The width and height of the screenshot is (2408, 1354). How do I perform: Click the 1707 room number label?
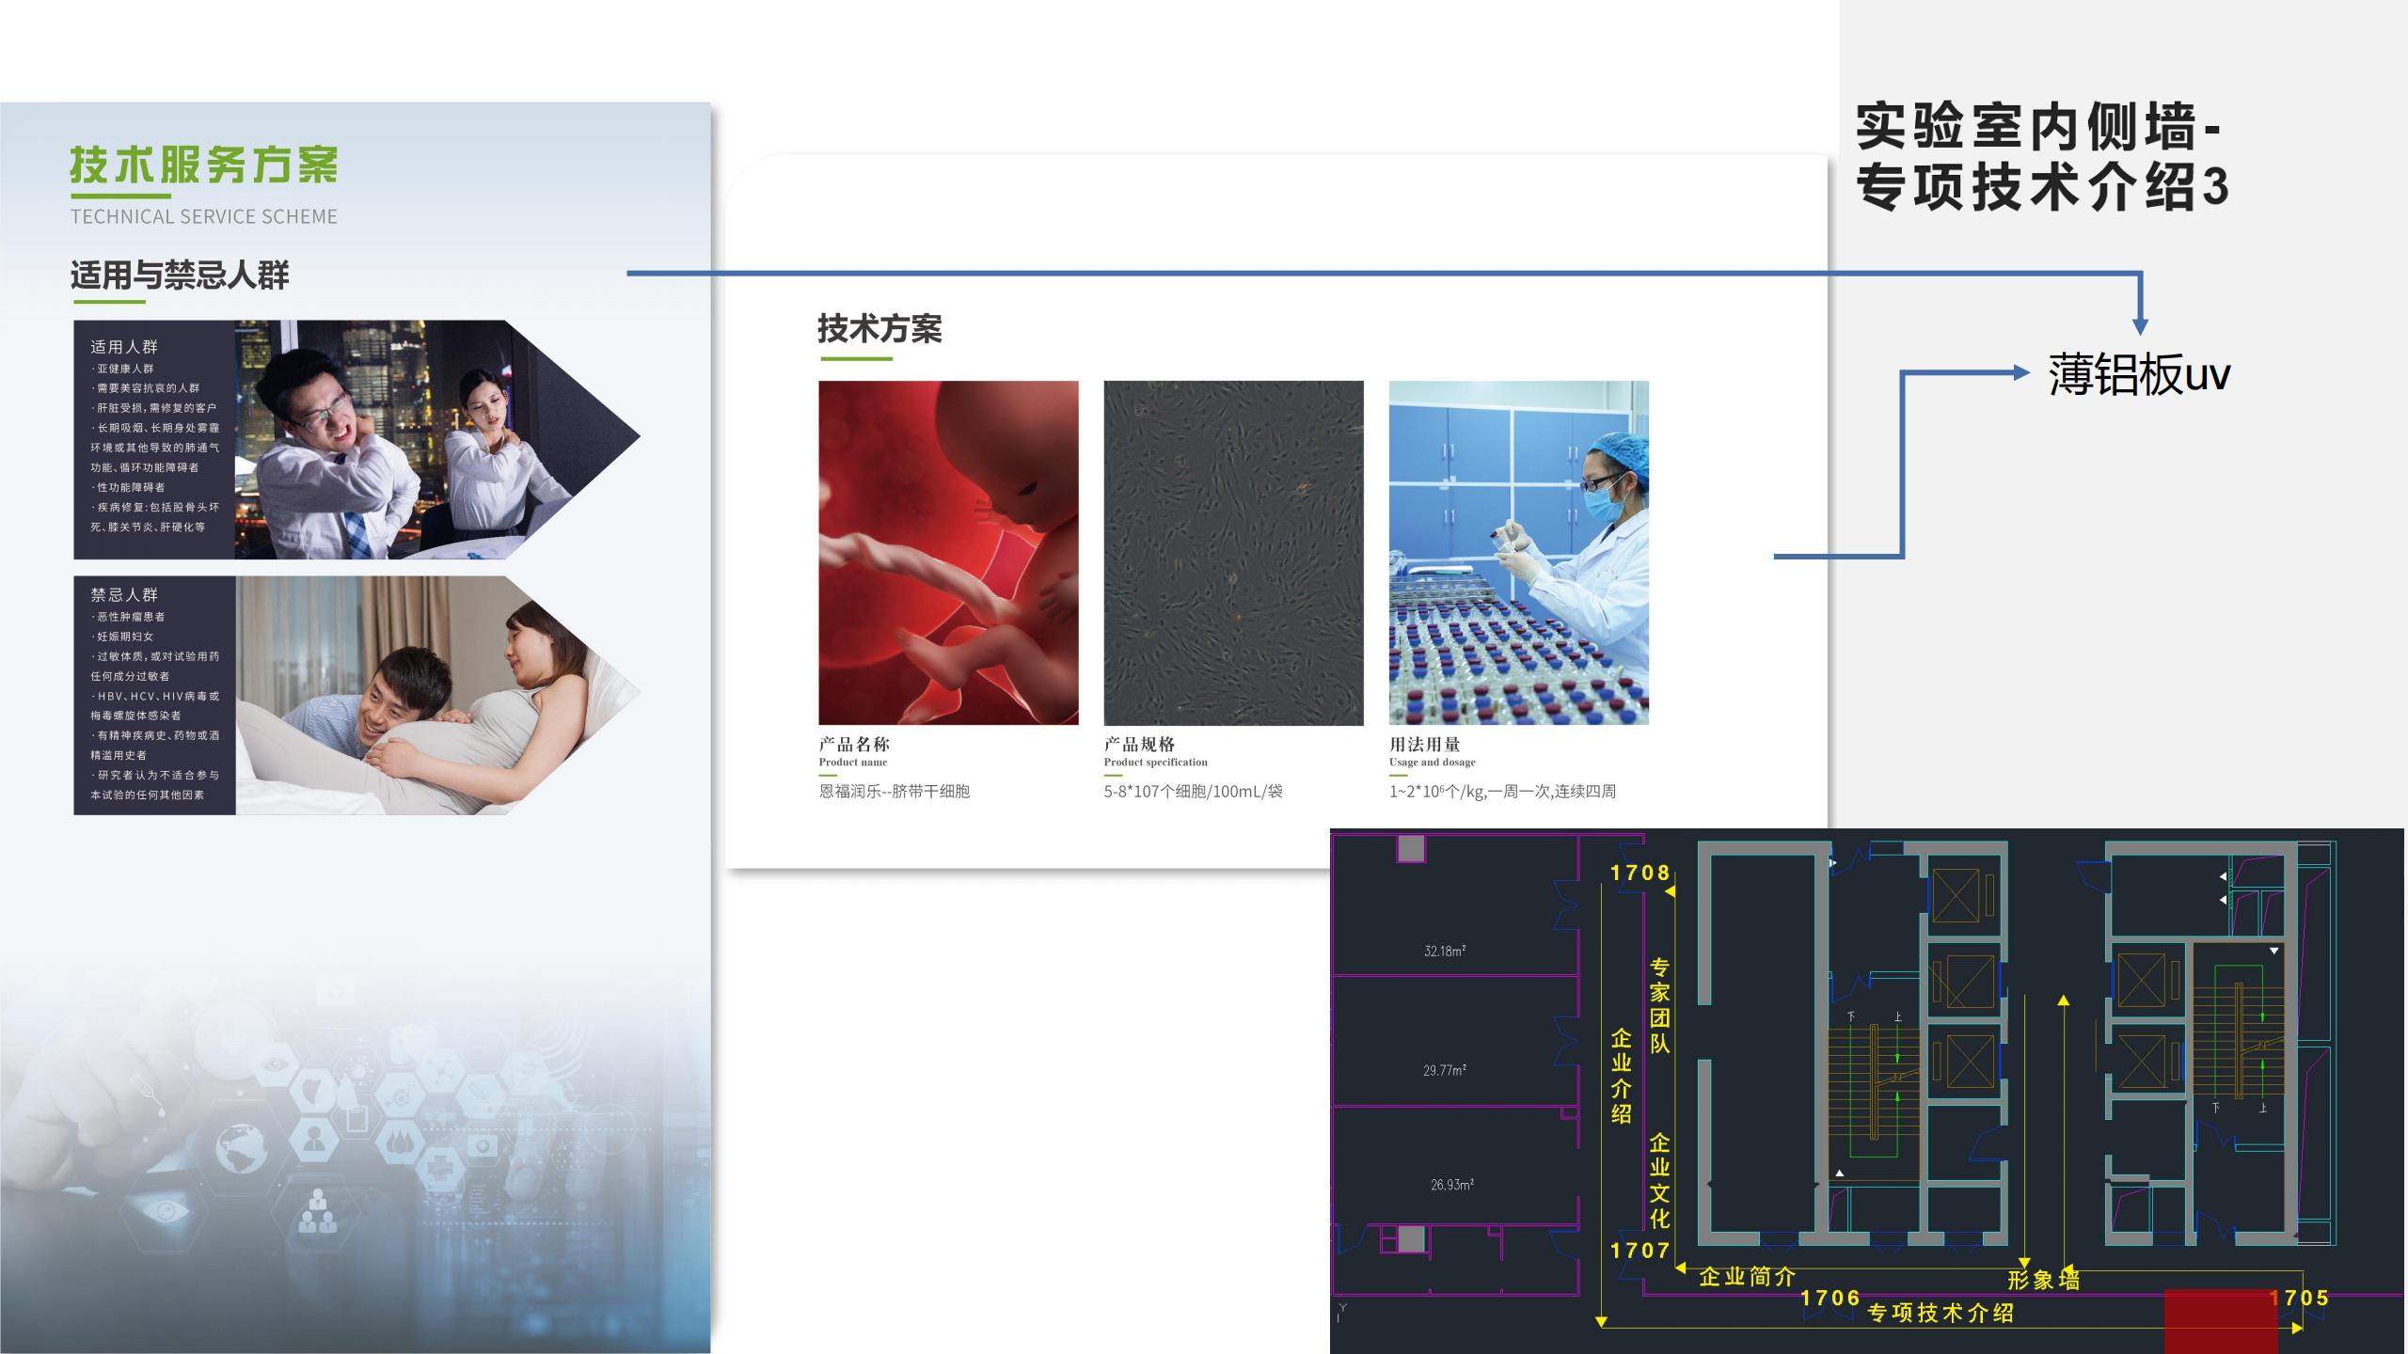(1640, 1251)
